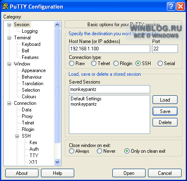The height and width of the screenshot is (181, 187).
Task: Open the Bell settings category
Action: click(25, 51)
